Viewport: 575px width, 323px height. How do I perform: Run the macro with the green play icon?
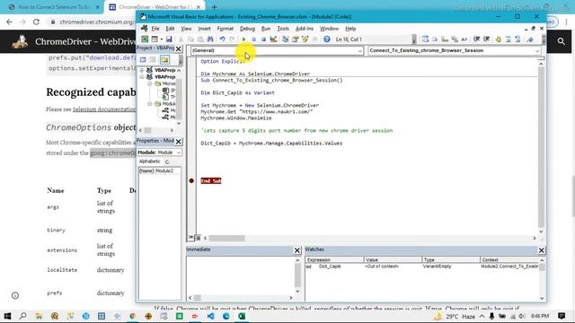tap(243, 39)
